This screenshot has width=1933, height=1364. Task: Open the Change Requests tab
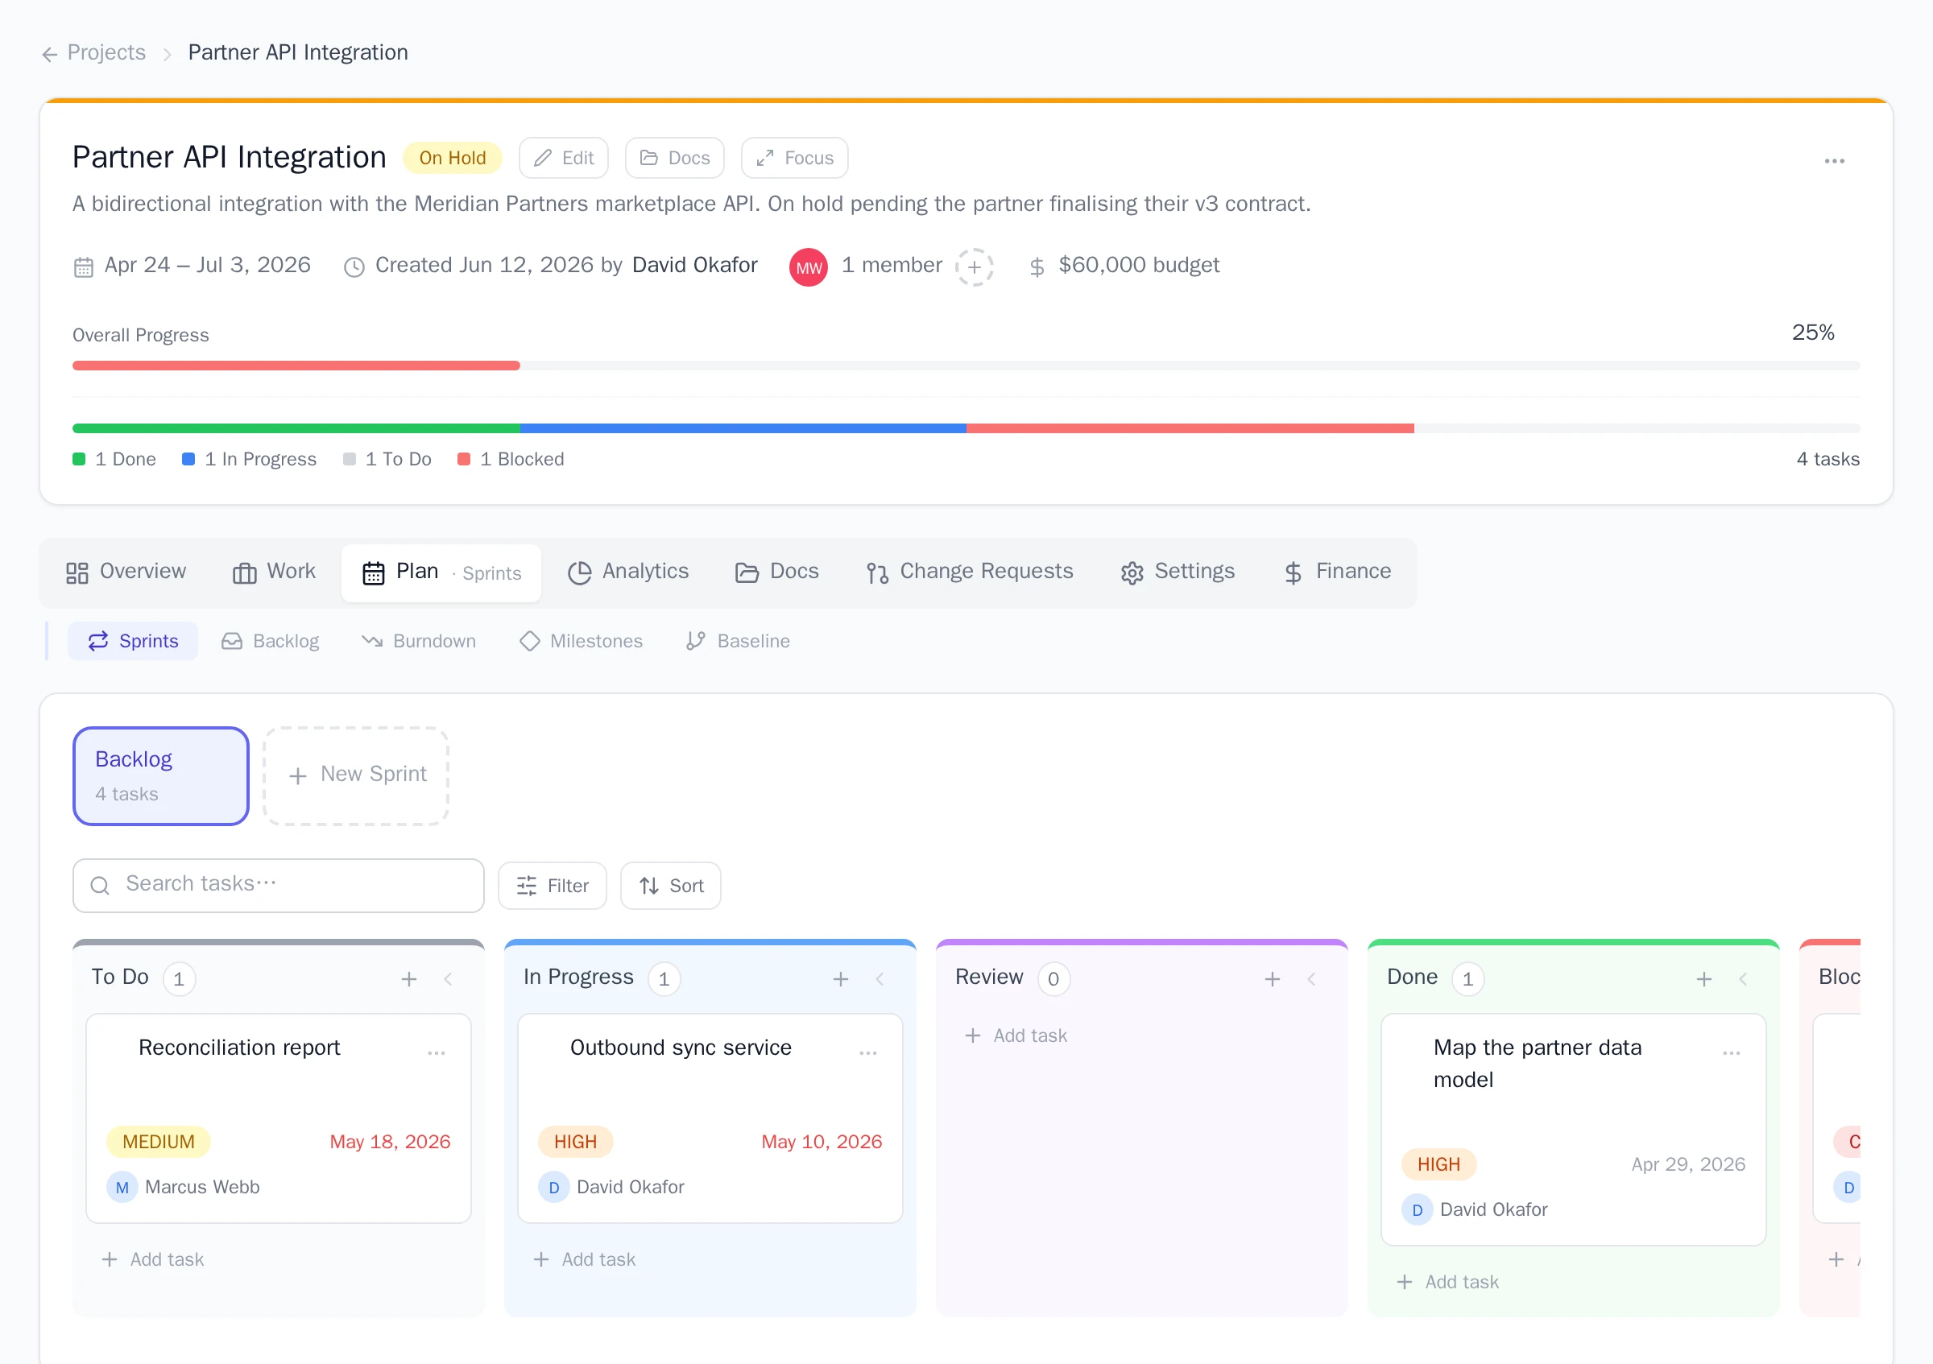[x=970, y=572]
